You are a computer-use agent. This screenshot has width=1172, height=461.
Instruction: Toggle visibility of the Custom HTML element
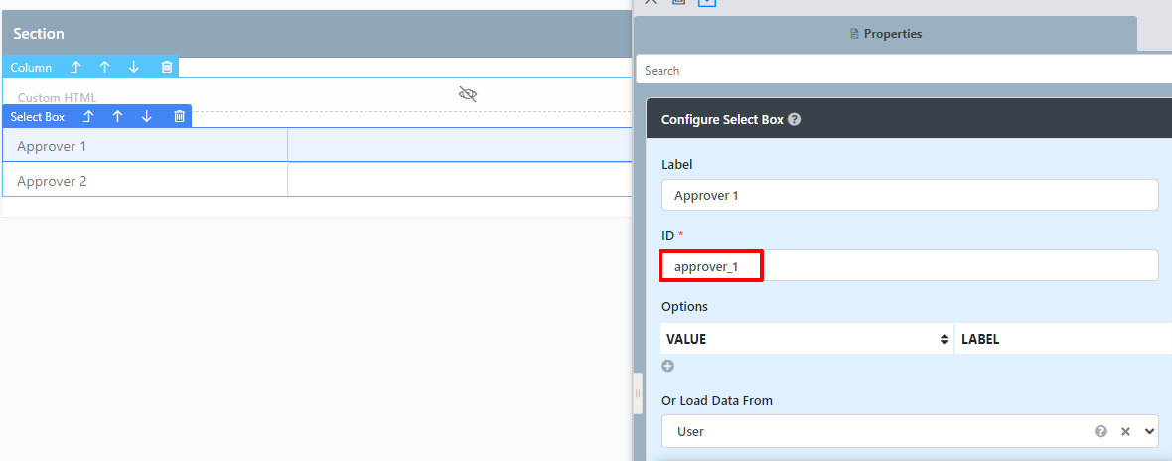click(x=468, y=94)
